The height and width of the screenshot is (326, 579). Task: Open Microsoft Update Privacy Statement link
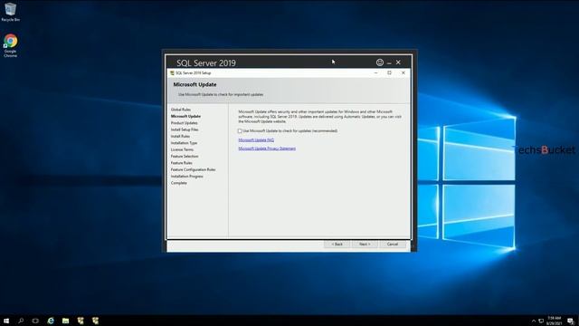(267, 149)
